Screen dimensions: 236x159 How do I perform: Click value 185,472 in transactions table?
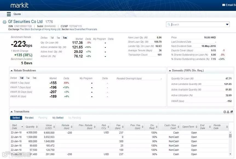tap(50, 146)
